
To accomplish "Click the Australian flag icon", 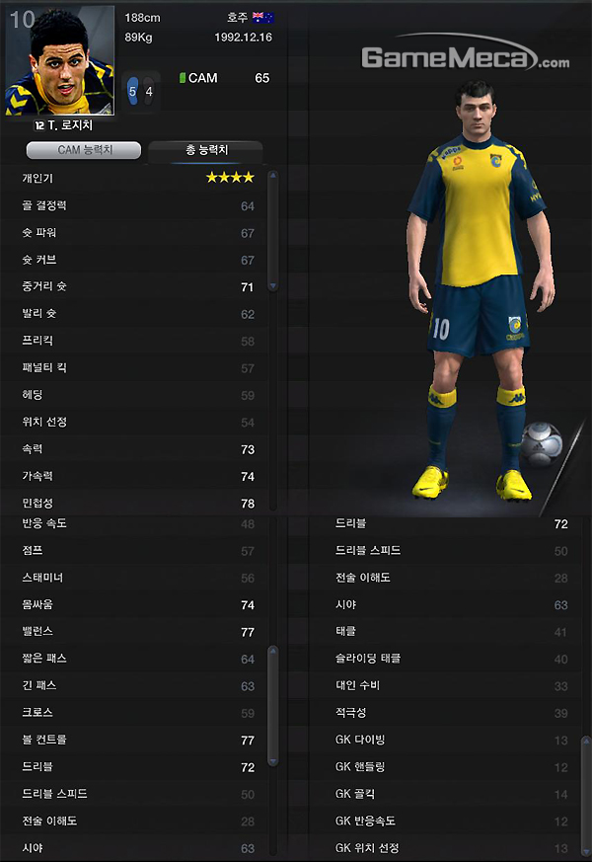I will point(263,18).
